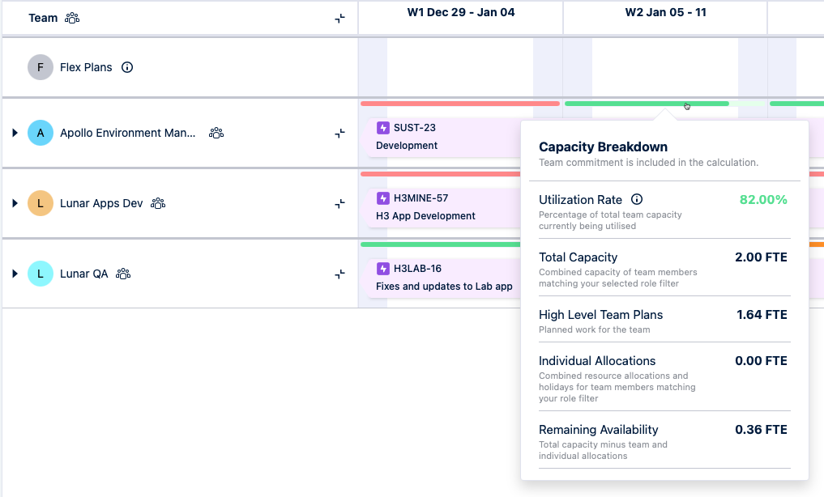This screenshot has height=497, width=824.
Task: Click the Team column people icon
Action: click(x=72, y=17)
